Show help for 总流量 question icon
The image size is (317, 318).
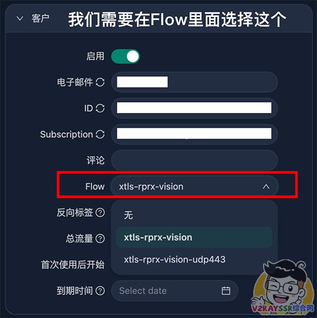point(100,239)
